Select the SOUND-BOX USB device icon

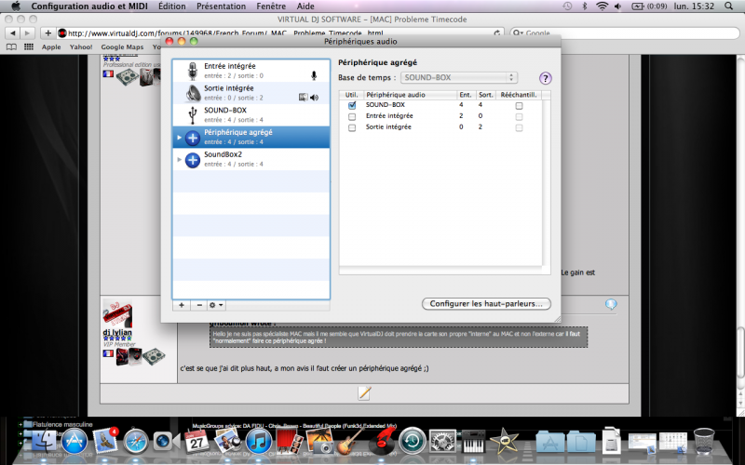(x=193, y=114)
